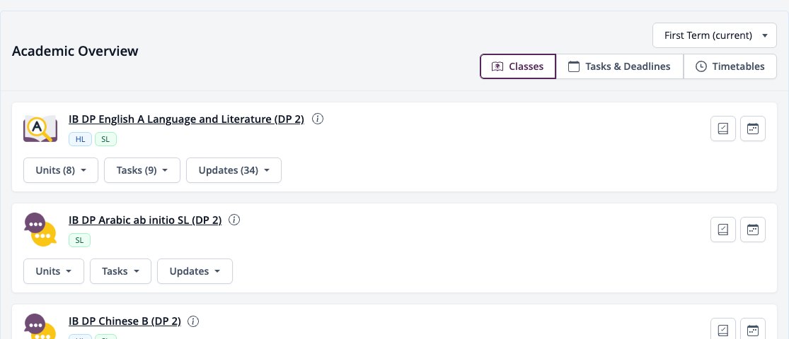Open calendar icon for Chinese B class
789x339 pixels.
click(x=753, y=328)
